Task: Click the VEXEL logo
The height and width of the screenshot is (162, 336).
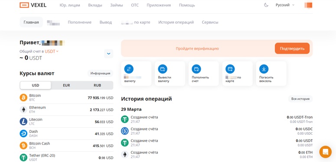Action: point(33,5)
